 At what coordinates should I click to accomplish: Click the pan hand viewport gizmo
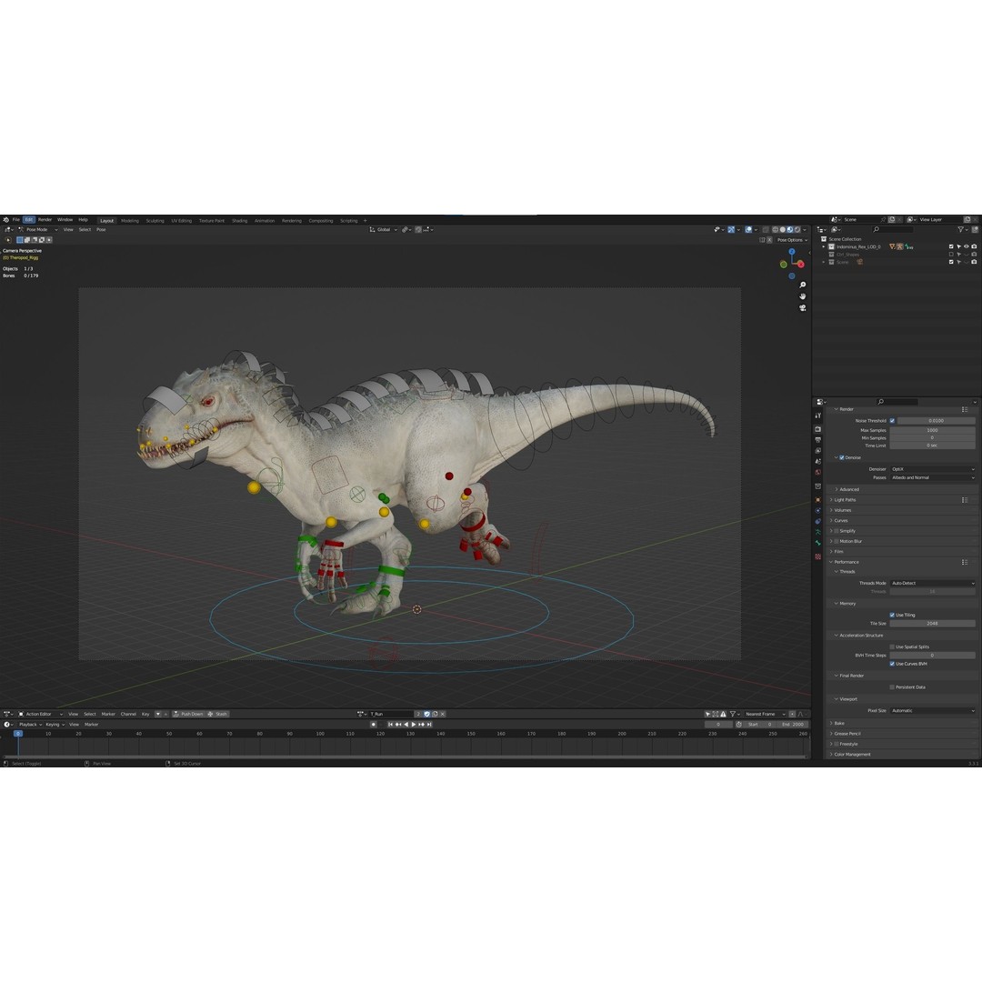pyautogui.click(x=802, y=296)
